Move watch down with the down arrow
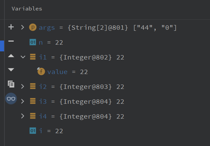210x146 pixels. click(11, 70)
